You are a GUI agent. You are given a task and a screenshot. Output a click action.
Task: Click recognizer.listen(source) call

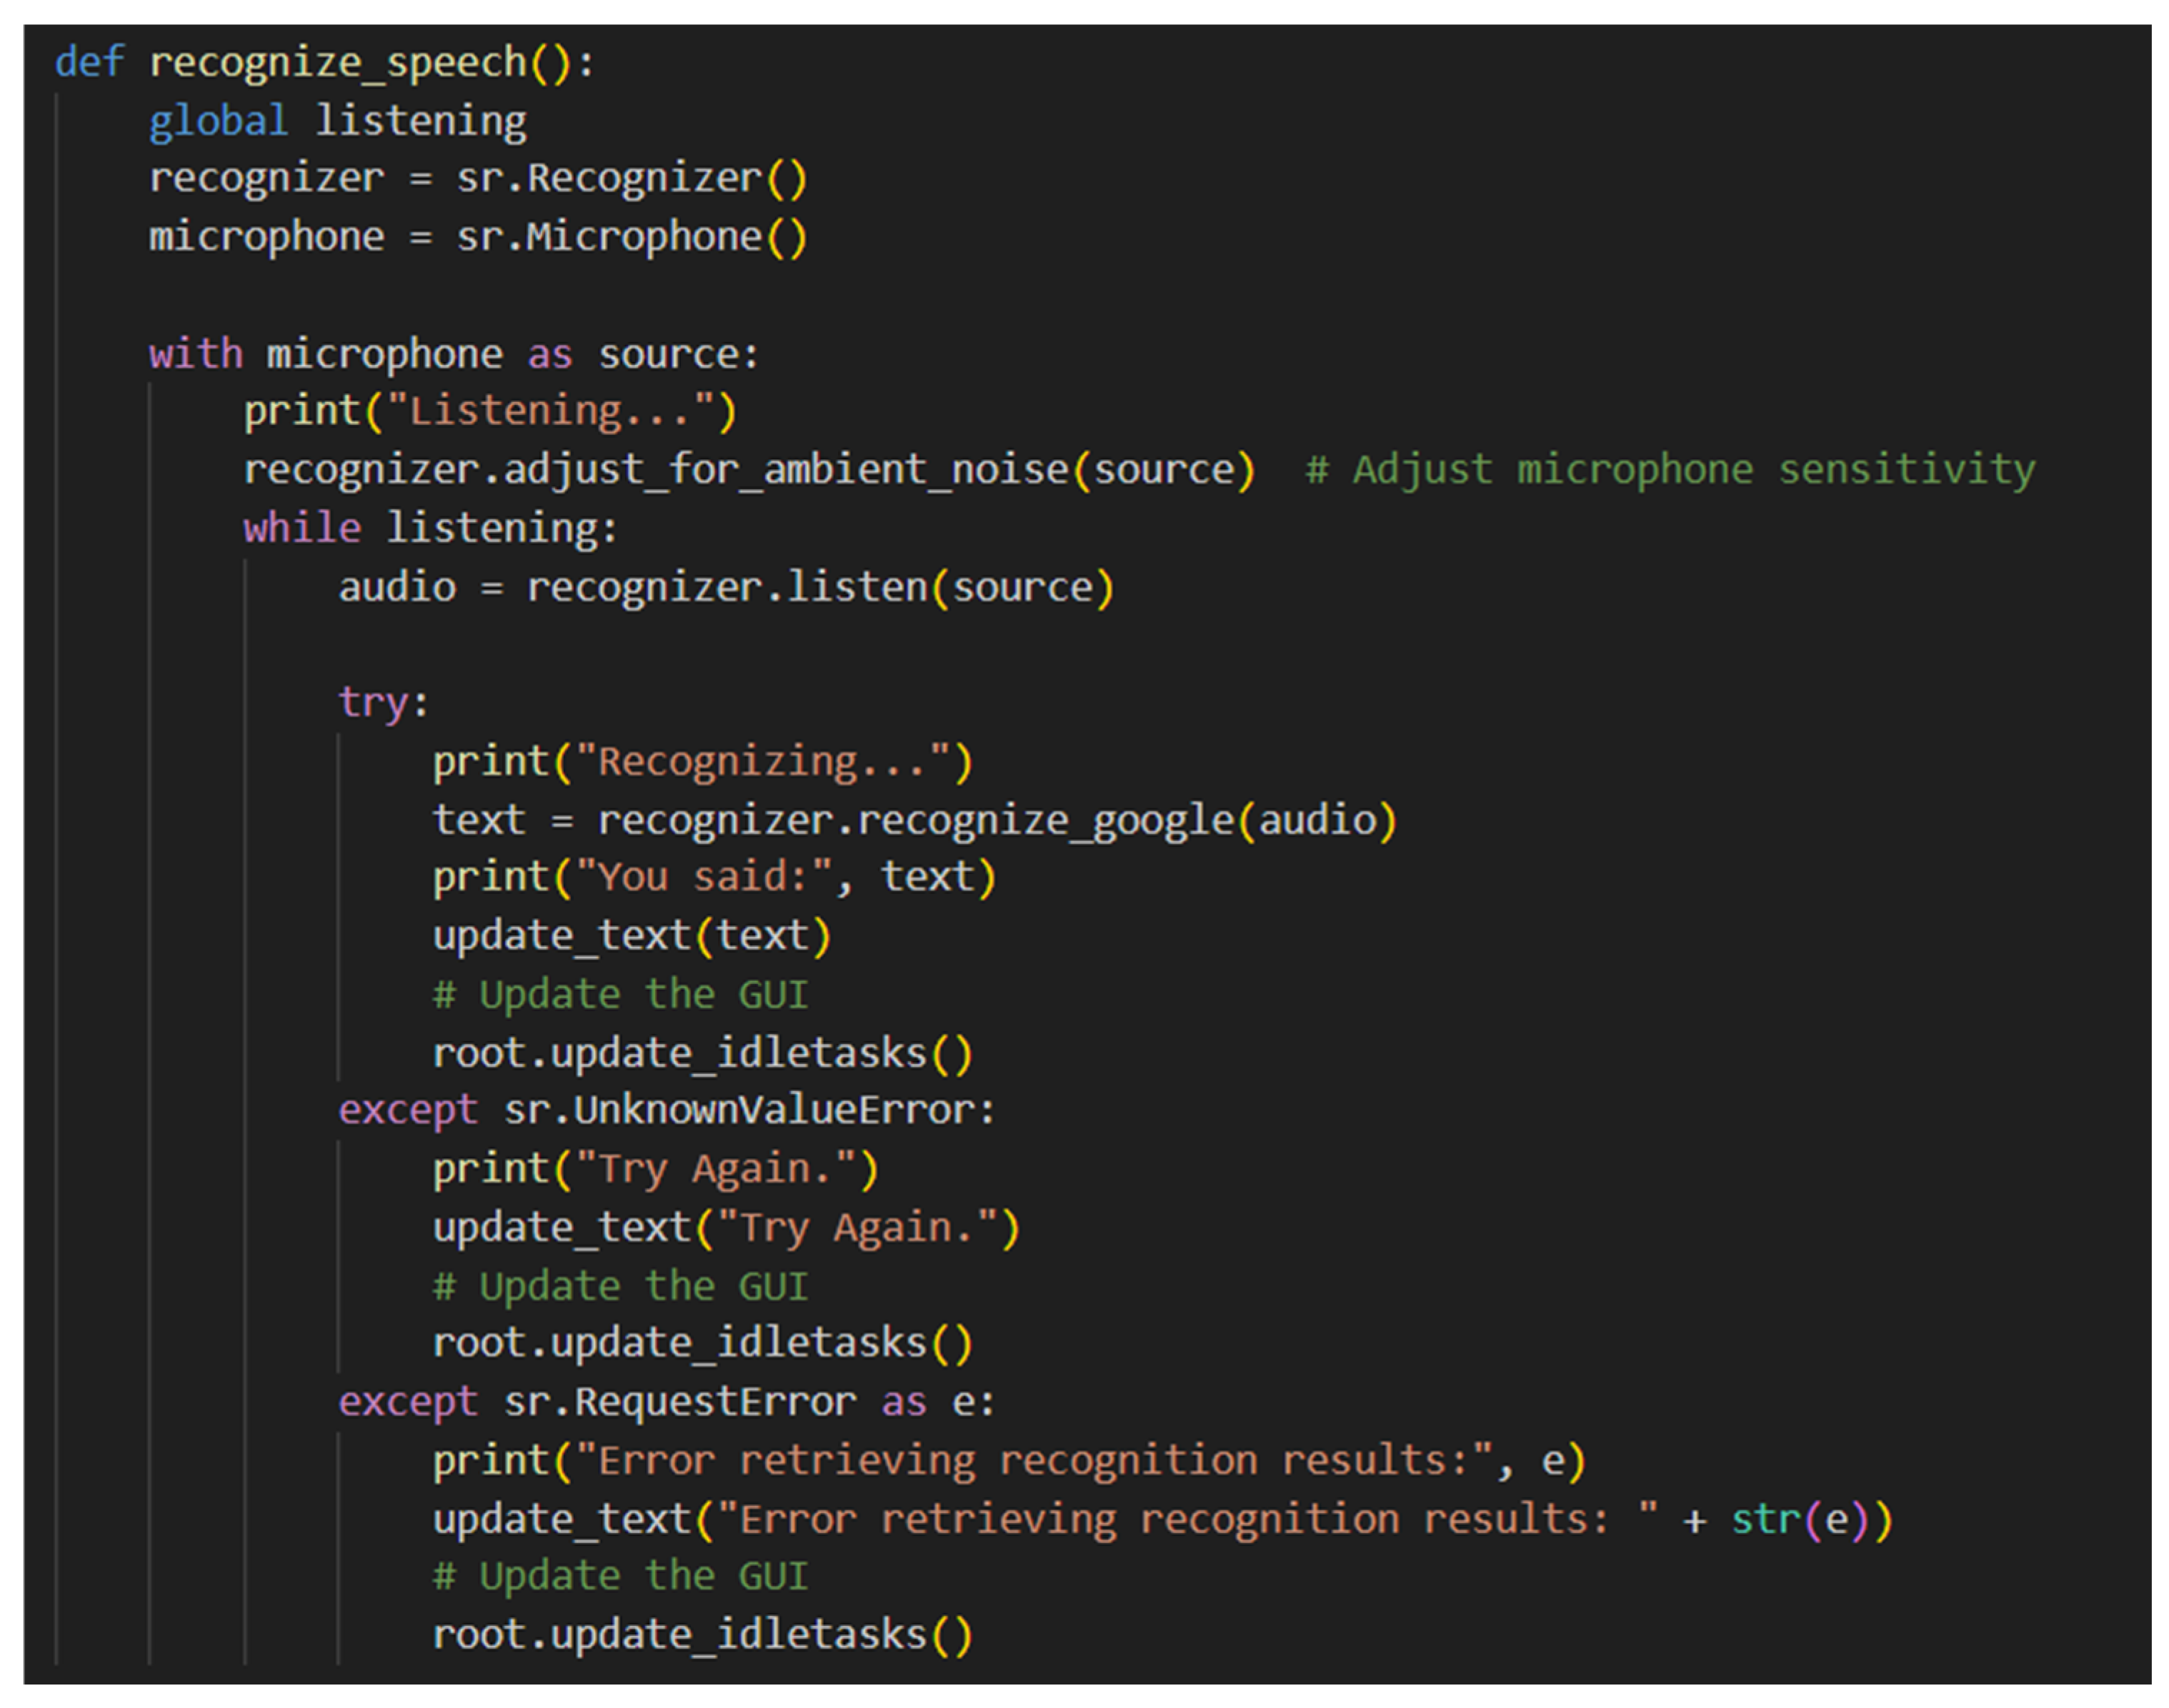[819, 587]
